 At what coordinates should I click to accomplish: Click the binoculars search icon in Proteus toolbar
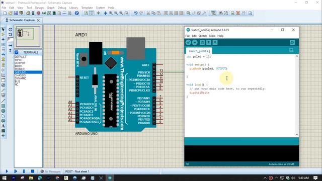[x=220, y=13]
